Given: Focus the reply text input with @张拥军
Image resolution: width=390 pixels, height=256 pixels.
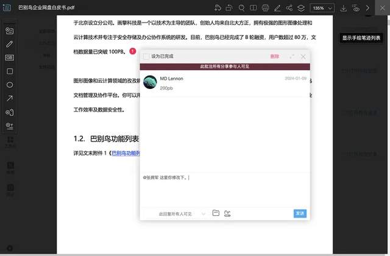Looking at the screenshot, I should (x=225, y=189).
